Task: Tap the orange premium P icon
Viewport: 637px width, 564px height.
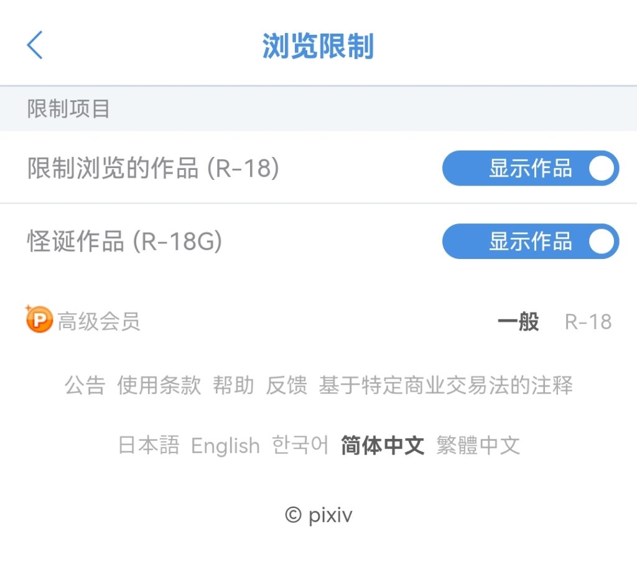Action: pos(39,321)
